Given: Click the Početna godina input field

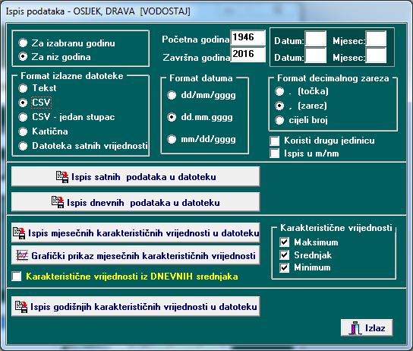Looking at the screenshot, I should (x=247, y=37).
